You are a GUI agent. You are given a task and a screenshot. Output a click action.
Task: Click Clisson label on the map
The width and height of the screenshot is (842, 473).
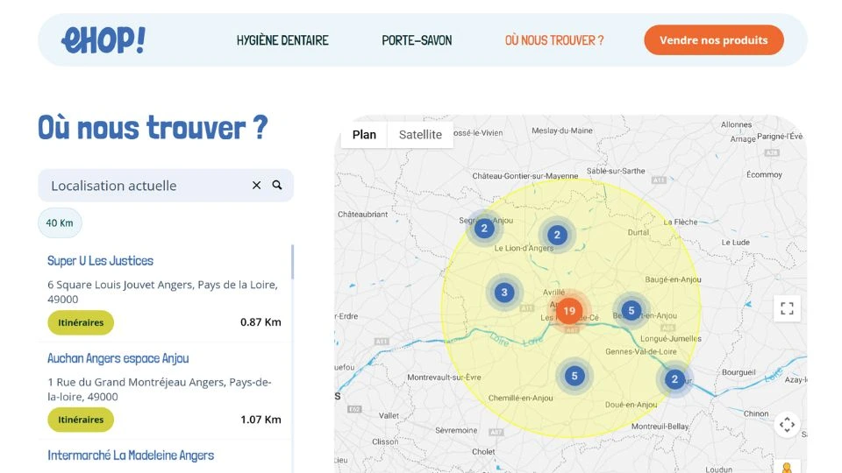tap(385, 441)
